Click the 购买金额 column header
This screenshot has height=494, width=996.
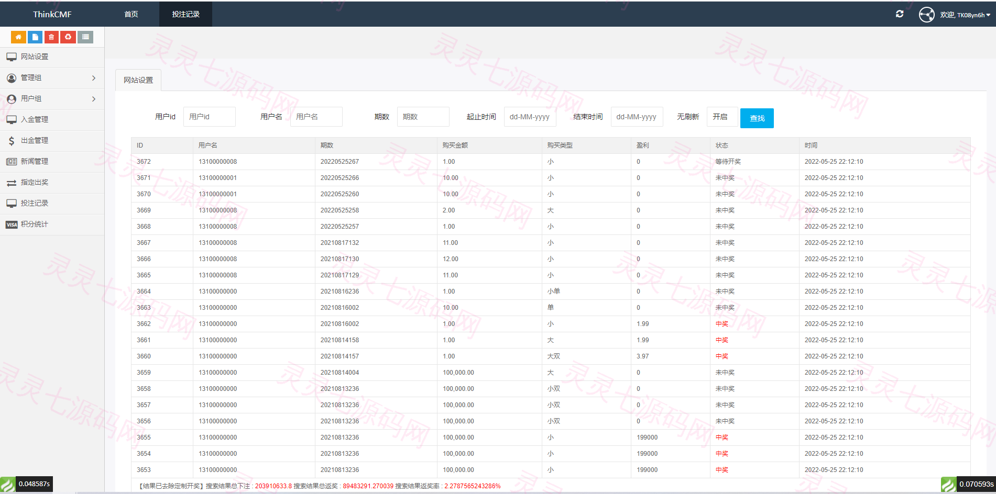[455, 145]
